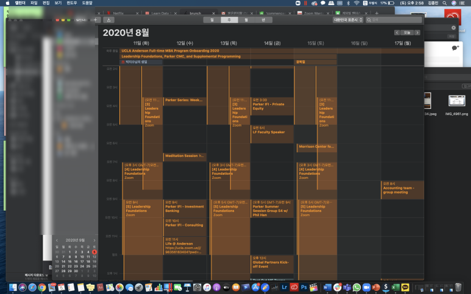Open Parker IFI - Investment Banking event
This screenshot has height=294, width=471.
[x=185, y=209]
